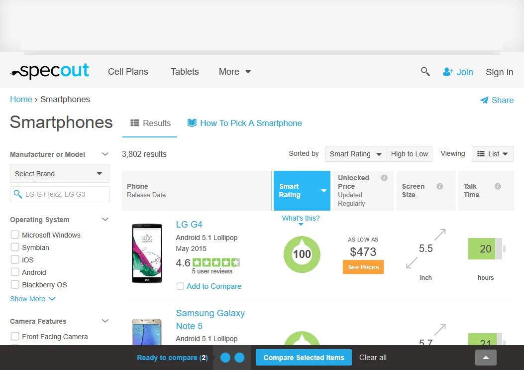Open the LG G4 title link
The image size is (524, 370).
pos(189,225)
